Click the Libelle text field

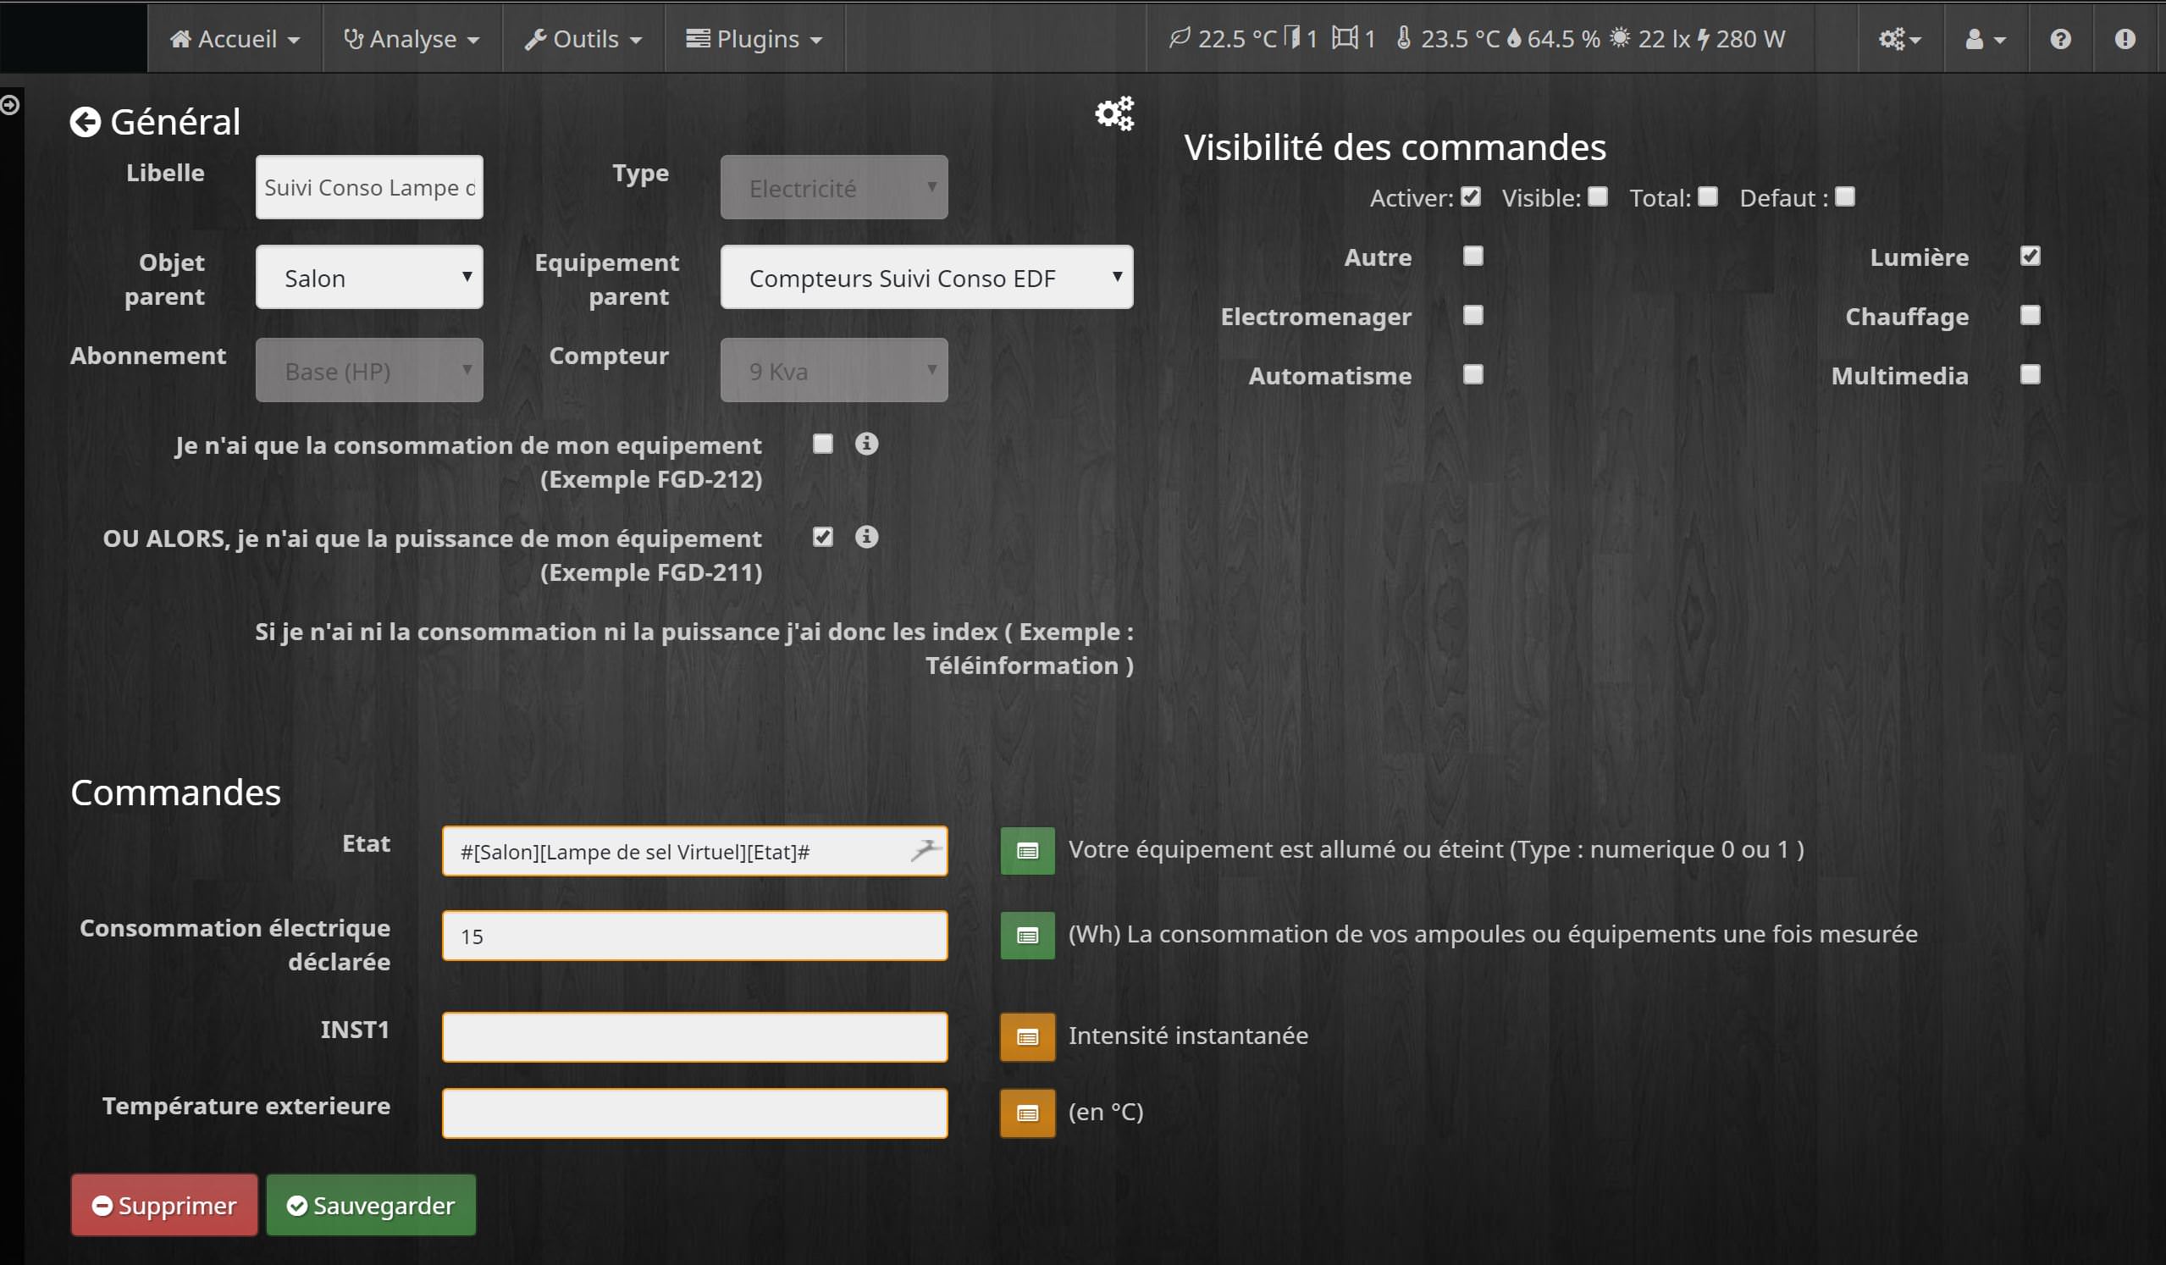(x=369, y=187)
